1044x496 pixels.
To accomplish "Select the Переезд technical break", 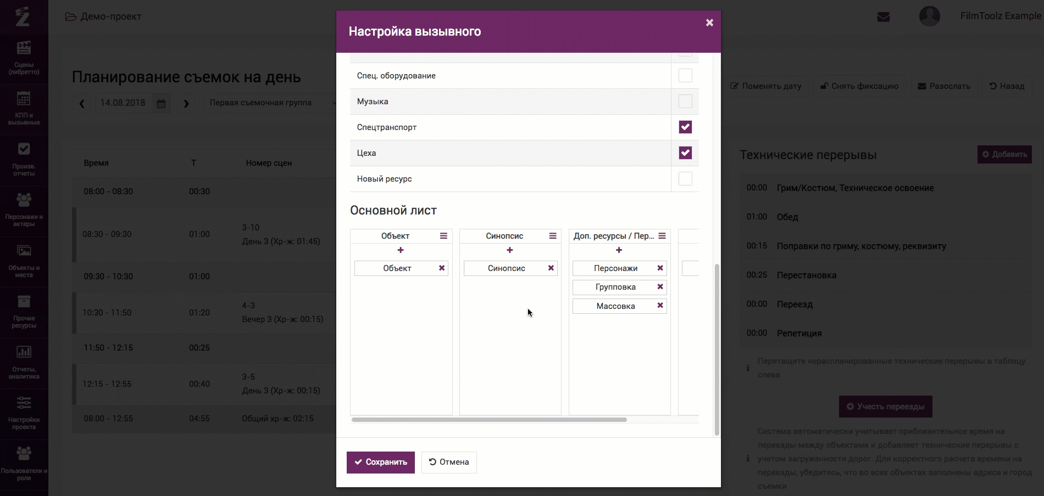I will click(x=885, y=305).
